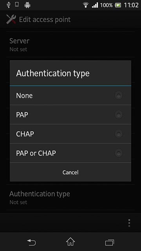The width and height of the screenshot is (141, 251).
Task: Tap the wrench settings icon
Action: (11, 19)
